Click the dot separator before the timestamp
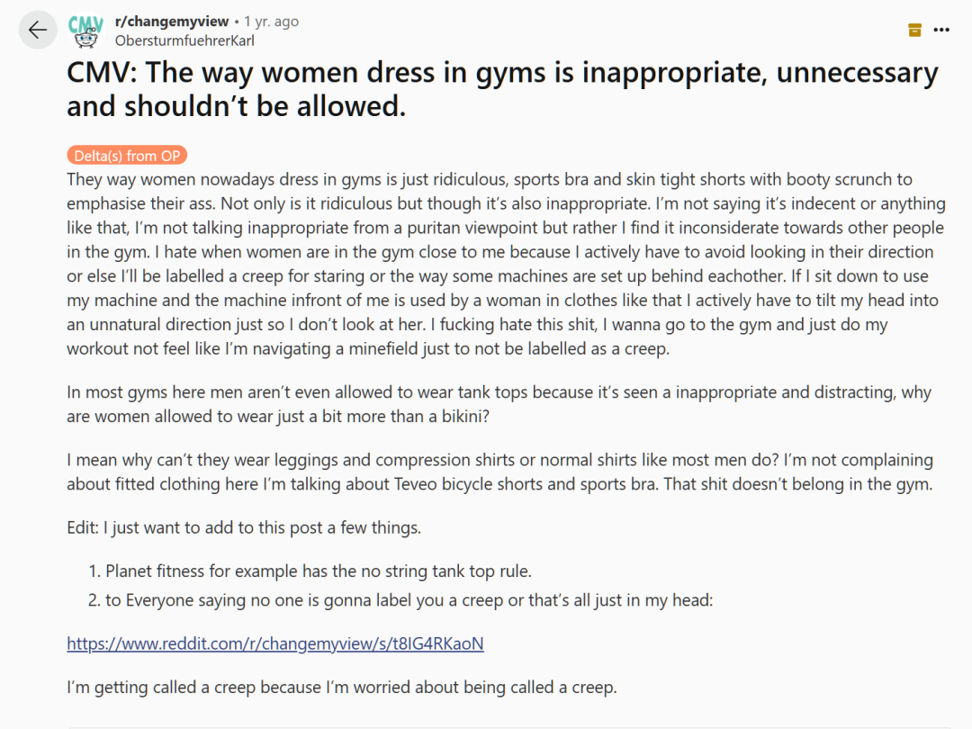The width and height of the screenshot is (972, 729). tap(236, 22)
